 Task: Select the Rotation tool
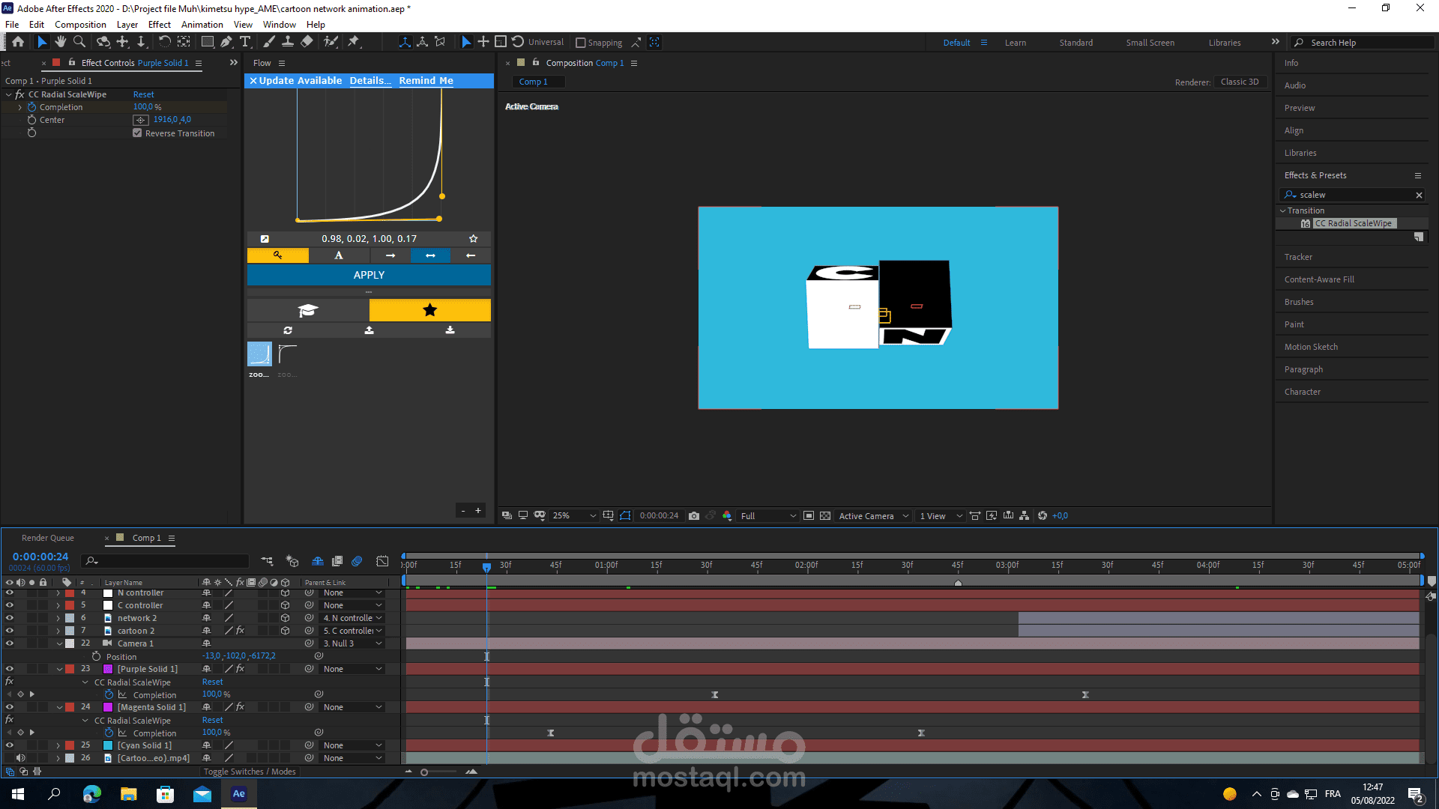164,42
